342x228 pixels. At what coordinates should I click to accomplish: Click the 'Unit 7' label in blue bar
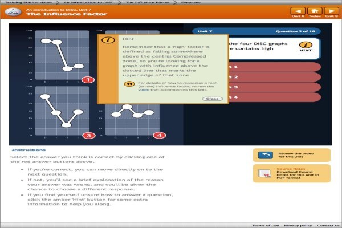pyautogui.click(x=205, y=31)
